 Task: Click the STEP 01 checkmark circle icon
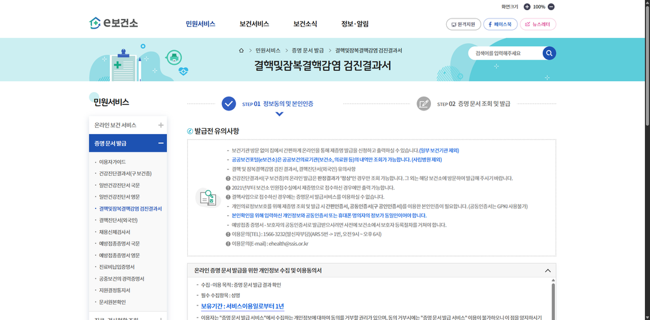click(x=229, y=103)
